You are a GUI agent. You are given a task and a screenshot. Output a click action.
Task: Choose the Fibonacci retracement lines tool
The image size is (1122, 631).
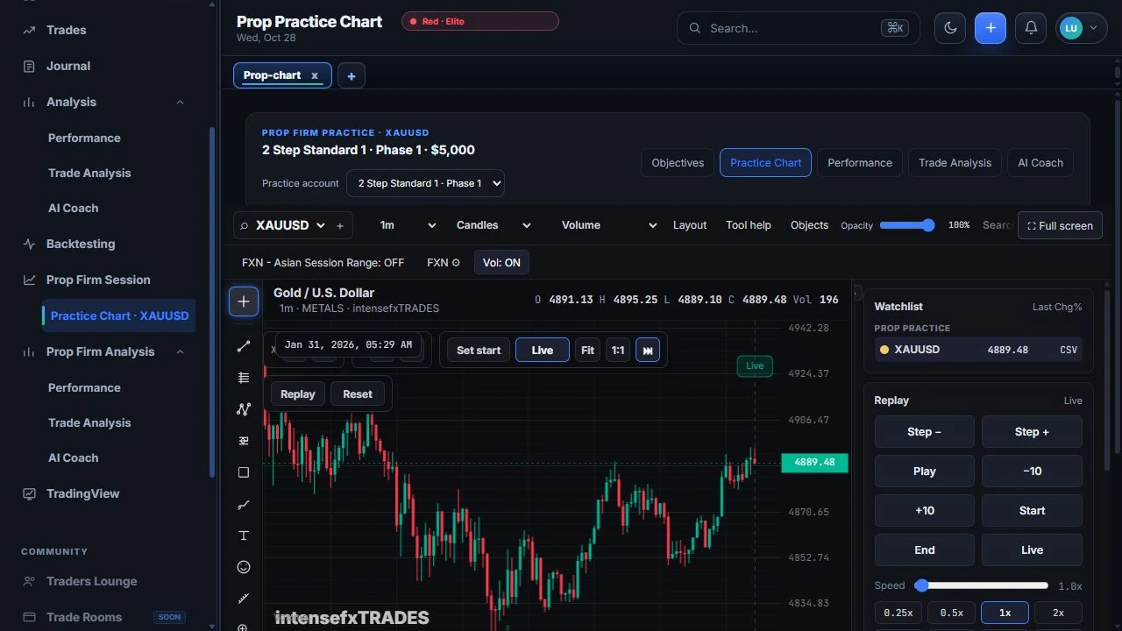tap(244, 378)
